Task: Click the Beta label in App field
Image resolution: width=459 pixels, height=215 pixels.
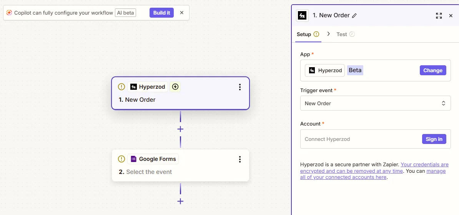Action: click(355, 71)
